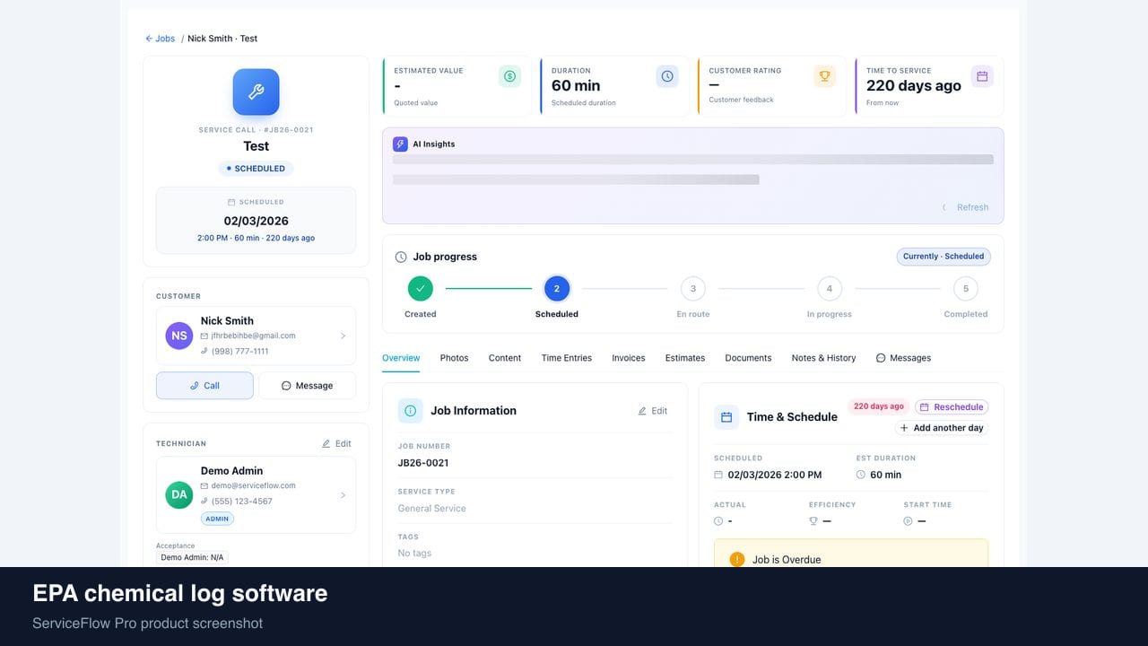1148x646 pixels.
Task: Reschedule the job
Action: click(x=952, y=406)
